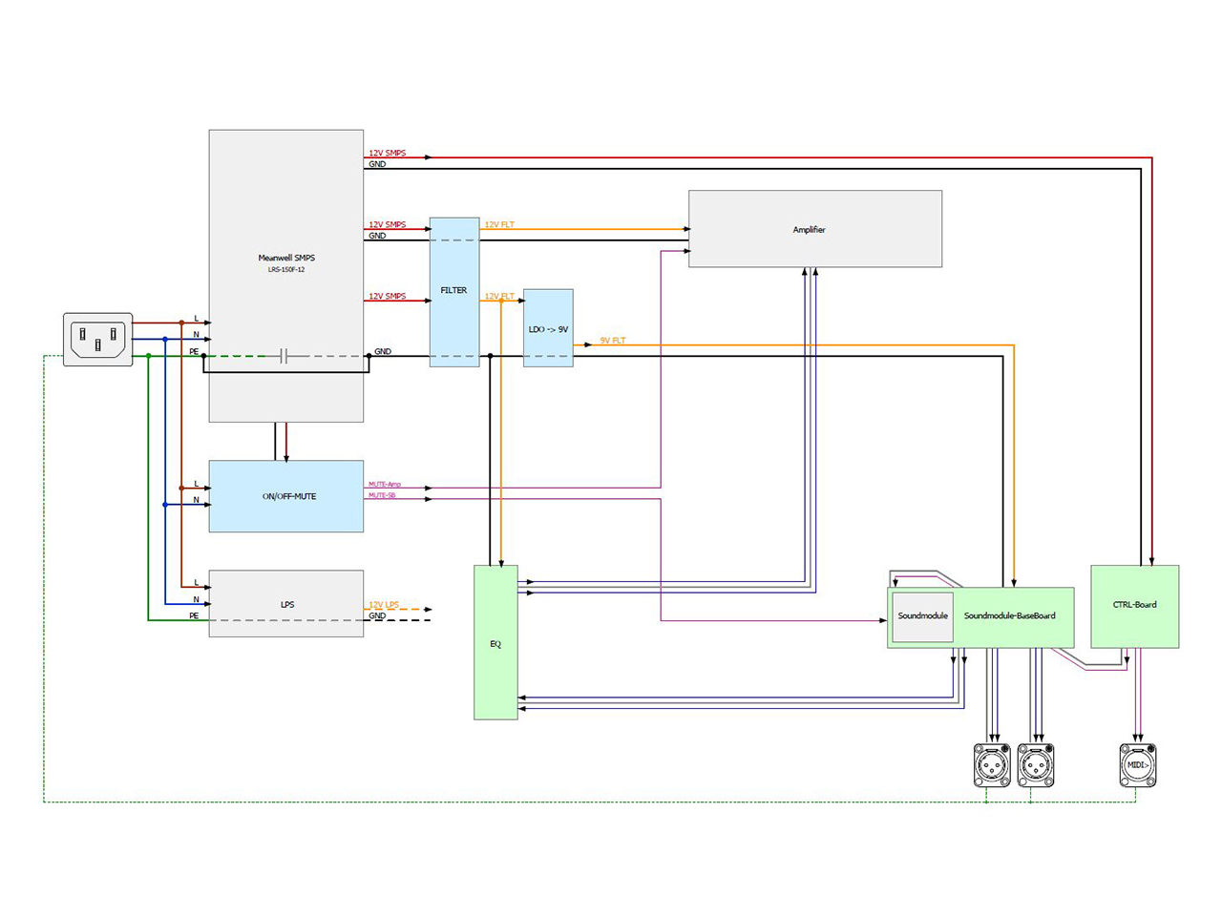Click the GND label beside the SMPS capacitor

383,352
